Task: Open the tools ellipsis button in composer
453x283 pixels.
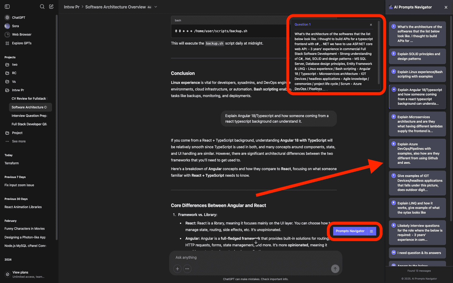Action: pyautogui.click(x=187, y=269)
